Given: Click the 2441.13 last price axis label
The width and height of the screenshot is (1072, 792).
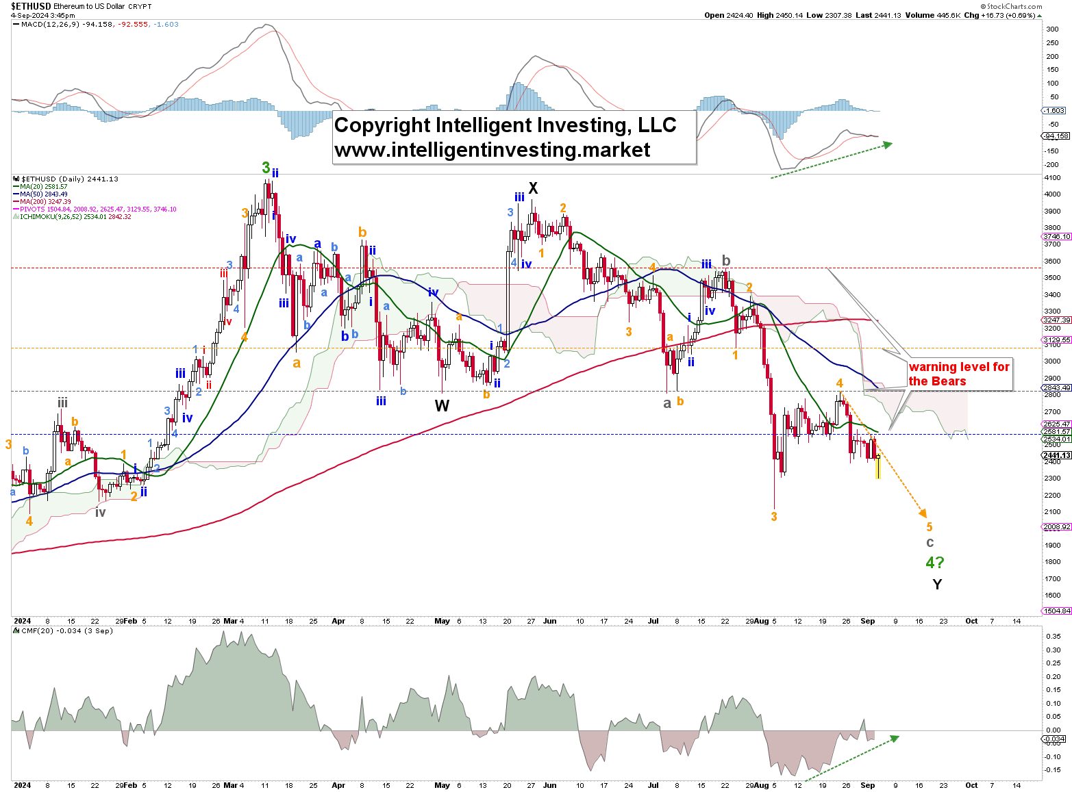Looking at the screenshot, I should click(1056, 455).
